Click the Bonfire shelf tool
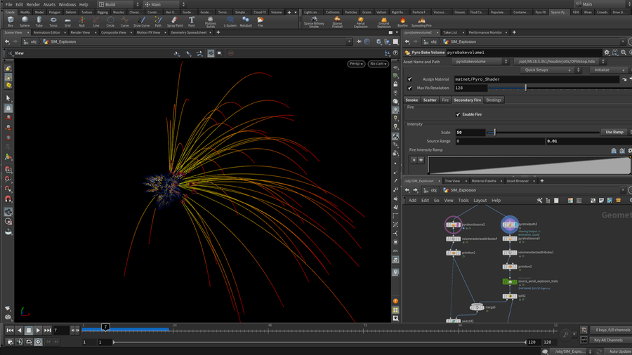The height and width of the screenshot is (355, 632). (x=402, y=21)
